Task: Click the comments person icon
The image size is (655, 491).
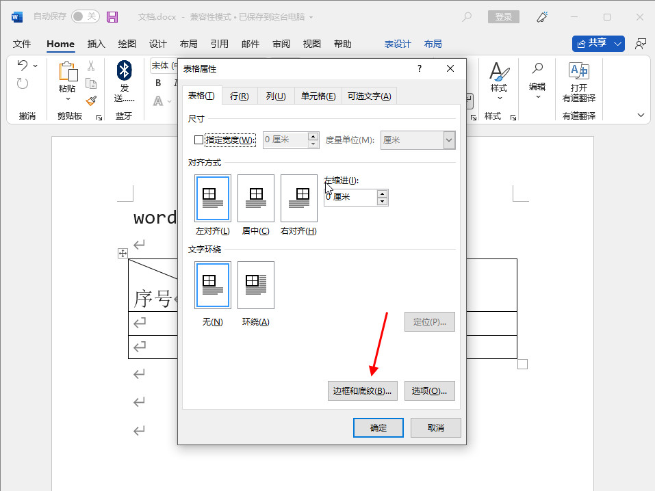Action: point(641,44)
